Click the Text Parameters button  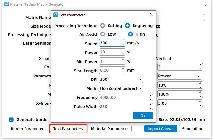pos(68,129)
